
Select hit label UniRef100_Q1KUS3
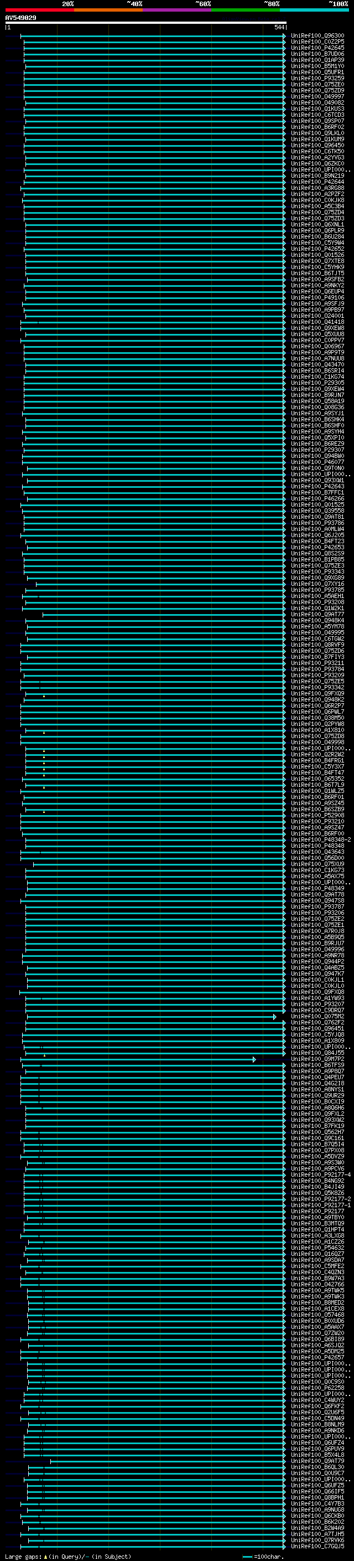coord(317,109)
